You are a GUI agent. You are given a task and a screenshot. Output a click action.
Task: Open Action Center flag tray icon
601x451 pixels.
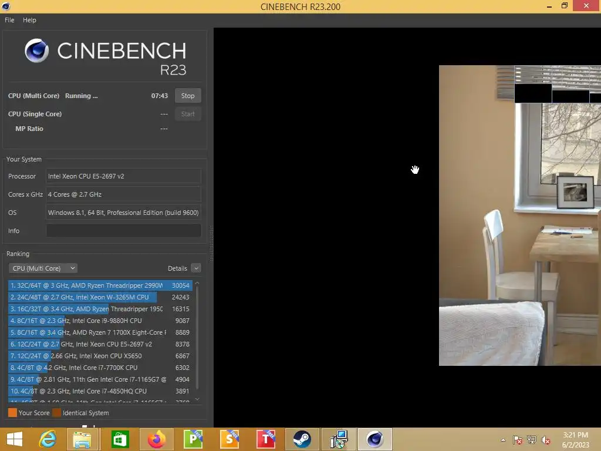(x=518, y=440)
